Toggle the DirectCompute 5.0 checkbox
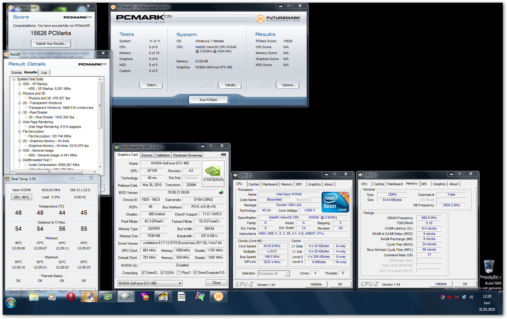 pos(195,272)
